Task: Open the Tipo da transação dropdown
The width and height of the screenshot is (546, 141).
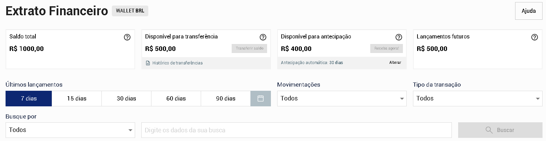Action: (478, 99)
